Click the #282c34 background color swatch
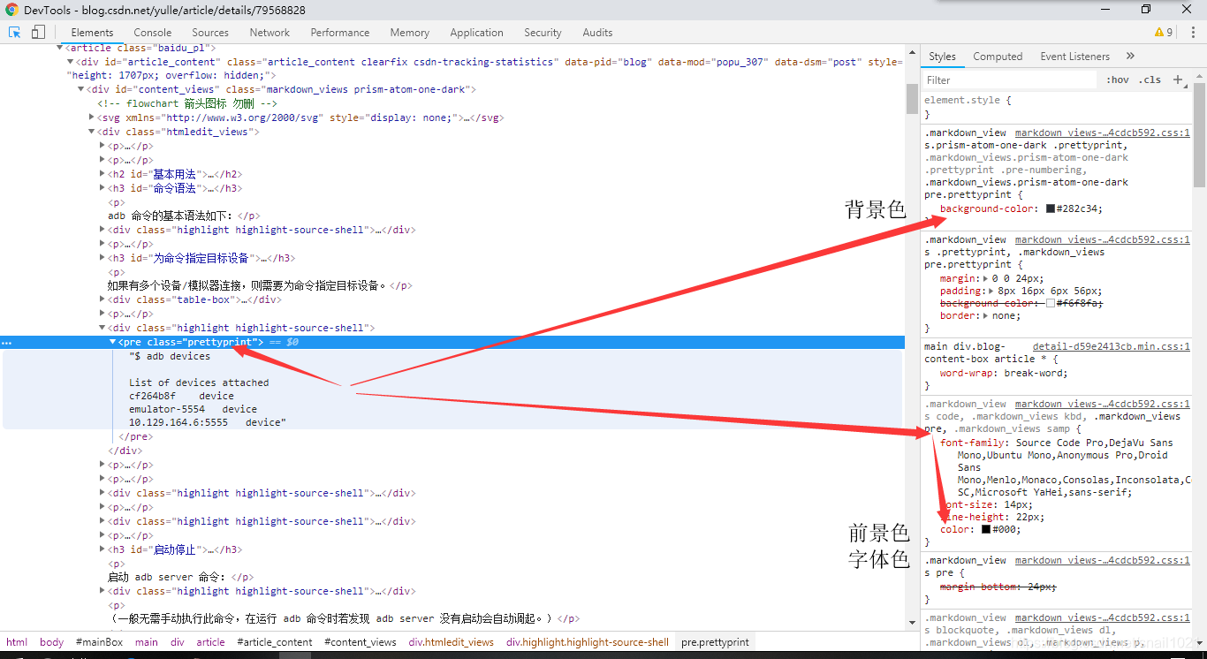Screen dimensions: 1207x659 tap(1051, 209)
